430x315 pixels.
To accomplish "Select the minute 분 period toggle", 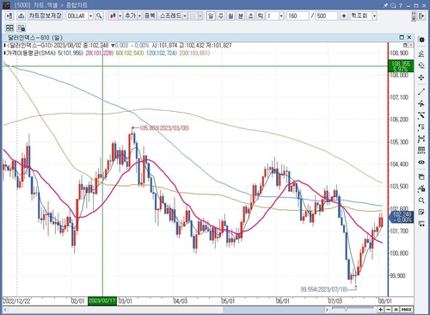I will pos(241,16).
